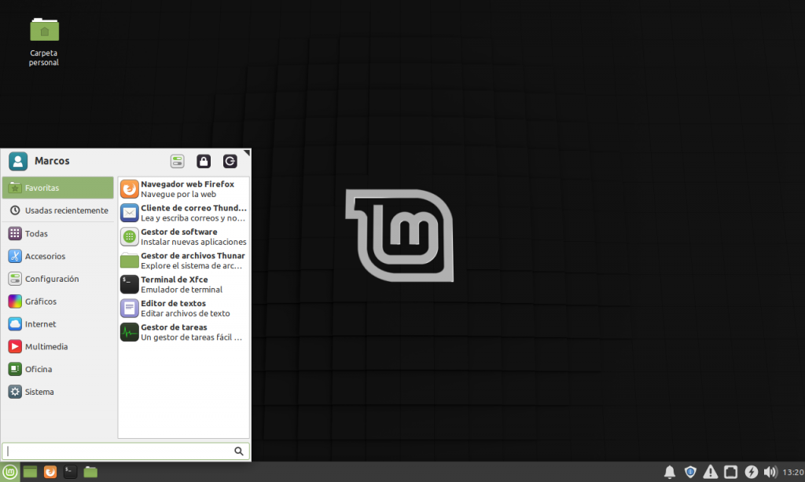Open the notifications bell in the tray
Screen dimensions: 805x482
point(669,471)
